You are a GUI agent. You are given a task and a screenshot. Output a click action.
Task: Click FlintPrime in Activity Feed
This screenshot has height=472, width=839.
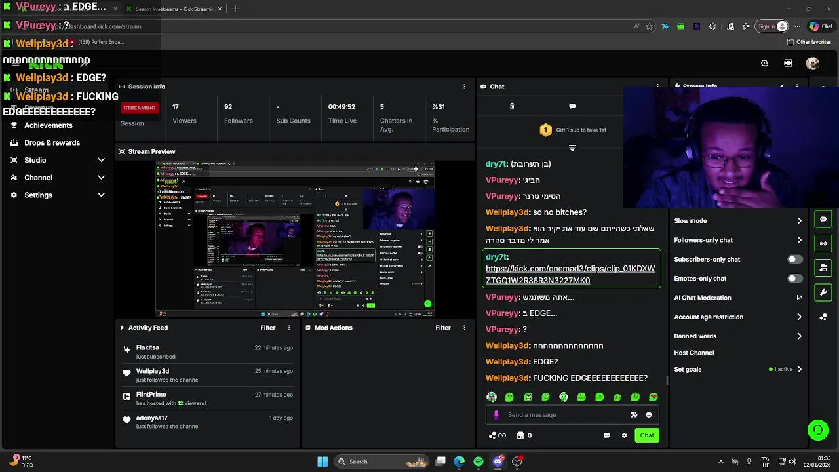[151, 395]
